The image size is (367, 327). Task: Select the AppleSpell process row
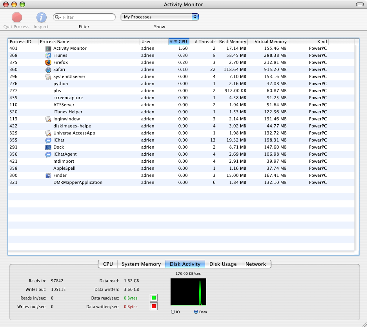181,168
